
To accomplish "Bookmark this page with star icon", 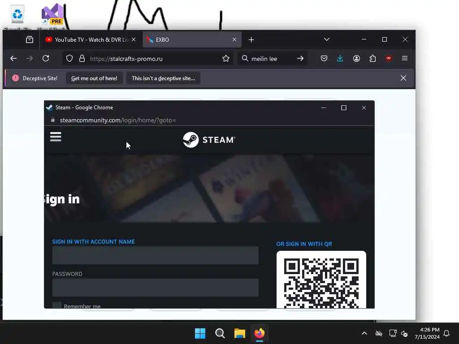I will pos(226,59).
